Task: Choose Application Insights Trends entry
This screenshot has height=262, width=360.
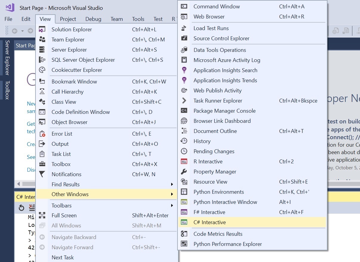Action: (252, 80)
